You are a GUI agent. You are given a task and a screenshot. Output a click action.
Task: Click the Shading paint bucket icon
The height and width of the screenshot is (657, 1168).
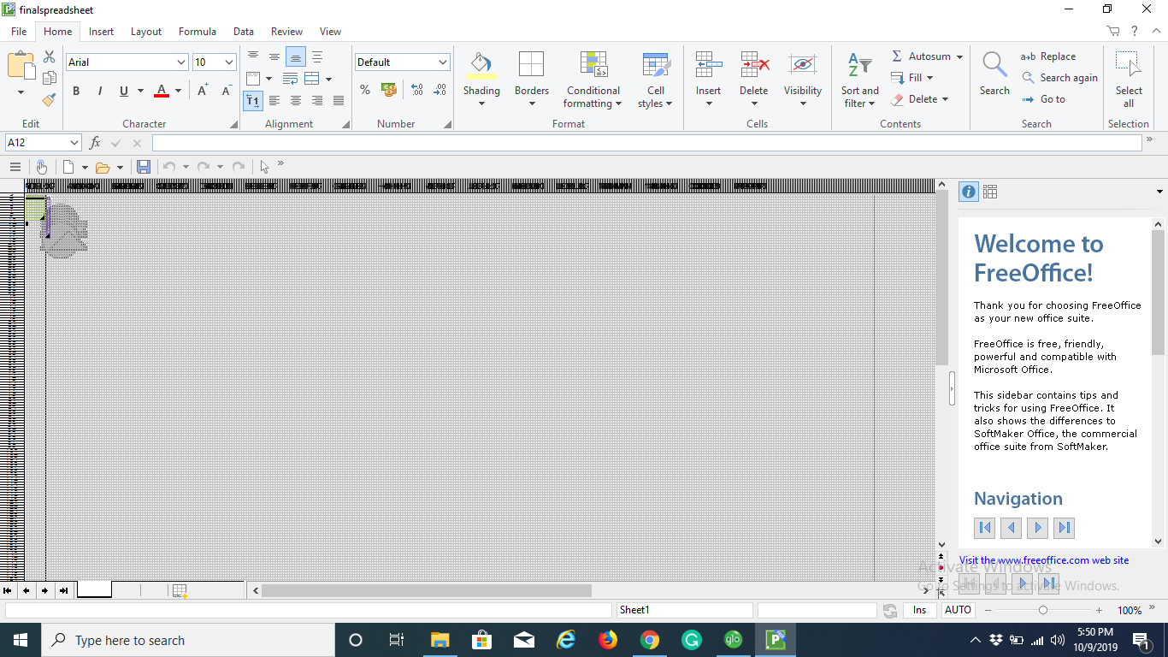coord(481,65)
